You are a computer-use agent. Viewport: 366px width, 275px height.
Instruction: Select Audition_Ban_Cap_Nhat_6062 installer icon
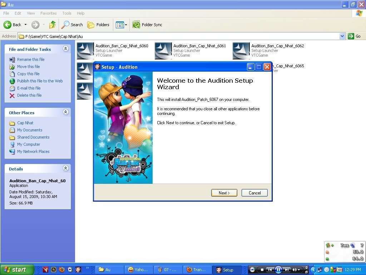click(241, 50)
